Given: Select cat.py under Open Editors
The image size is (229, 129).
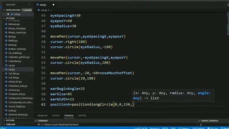Looking at the screenshot, I should (x=17, y=14).
